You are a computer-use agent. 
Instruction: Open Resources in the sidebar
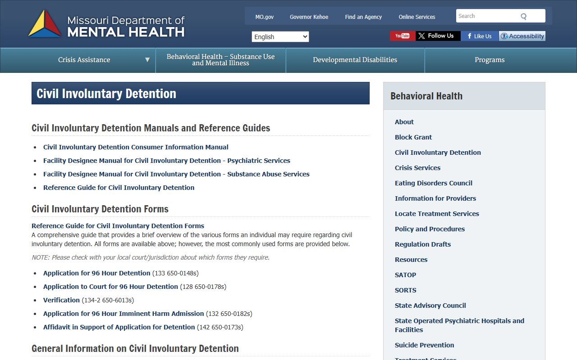411,260
